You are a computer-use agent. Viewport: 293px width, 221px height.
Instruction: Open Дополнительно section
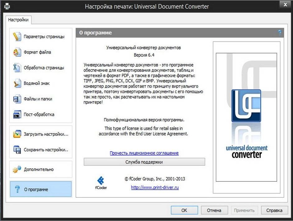41,169
